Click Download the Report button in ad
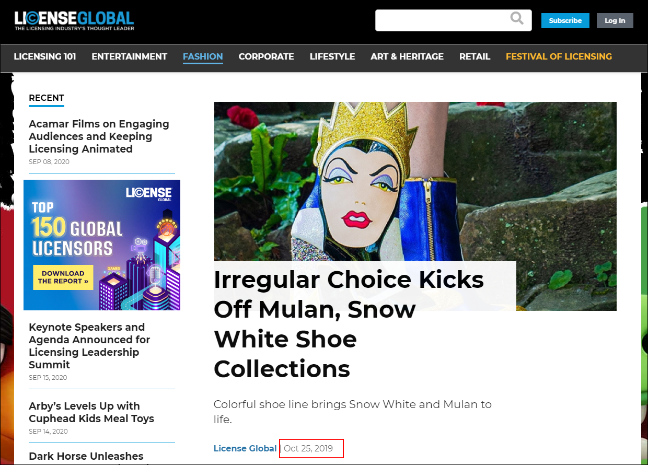Screen dimensions: 648x465 pos(63,277)
